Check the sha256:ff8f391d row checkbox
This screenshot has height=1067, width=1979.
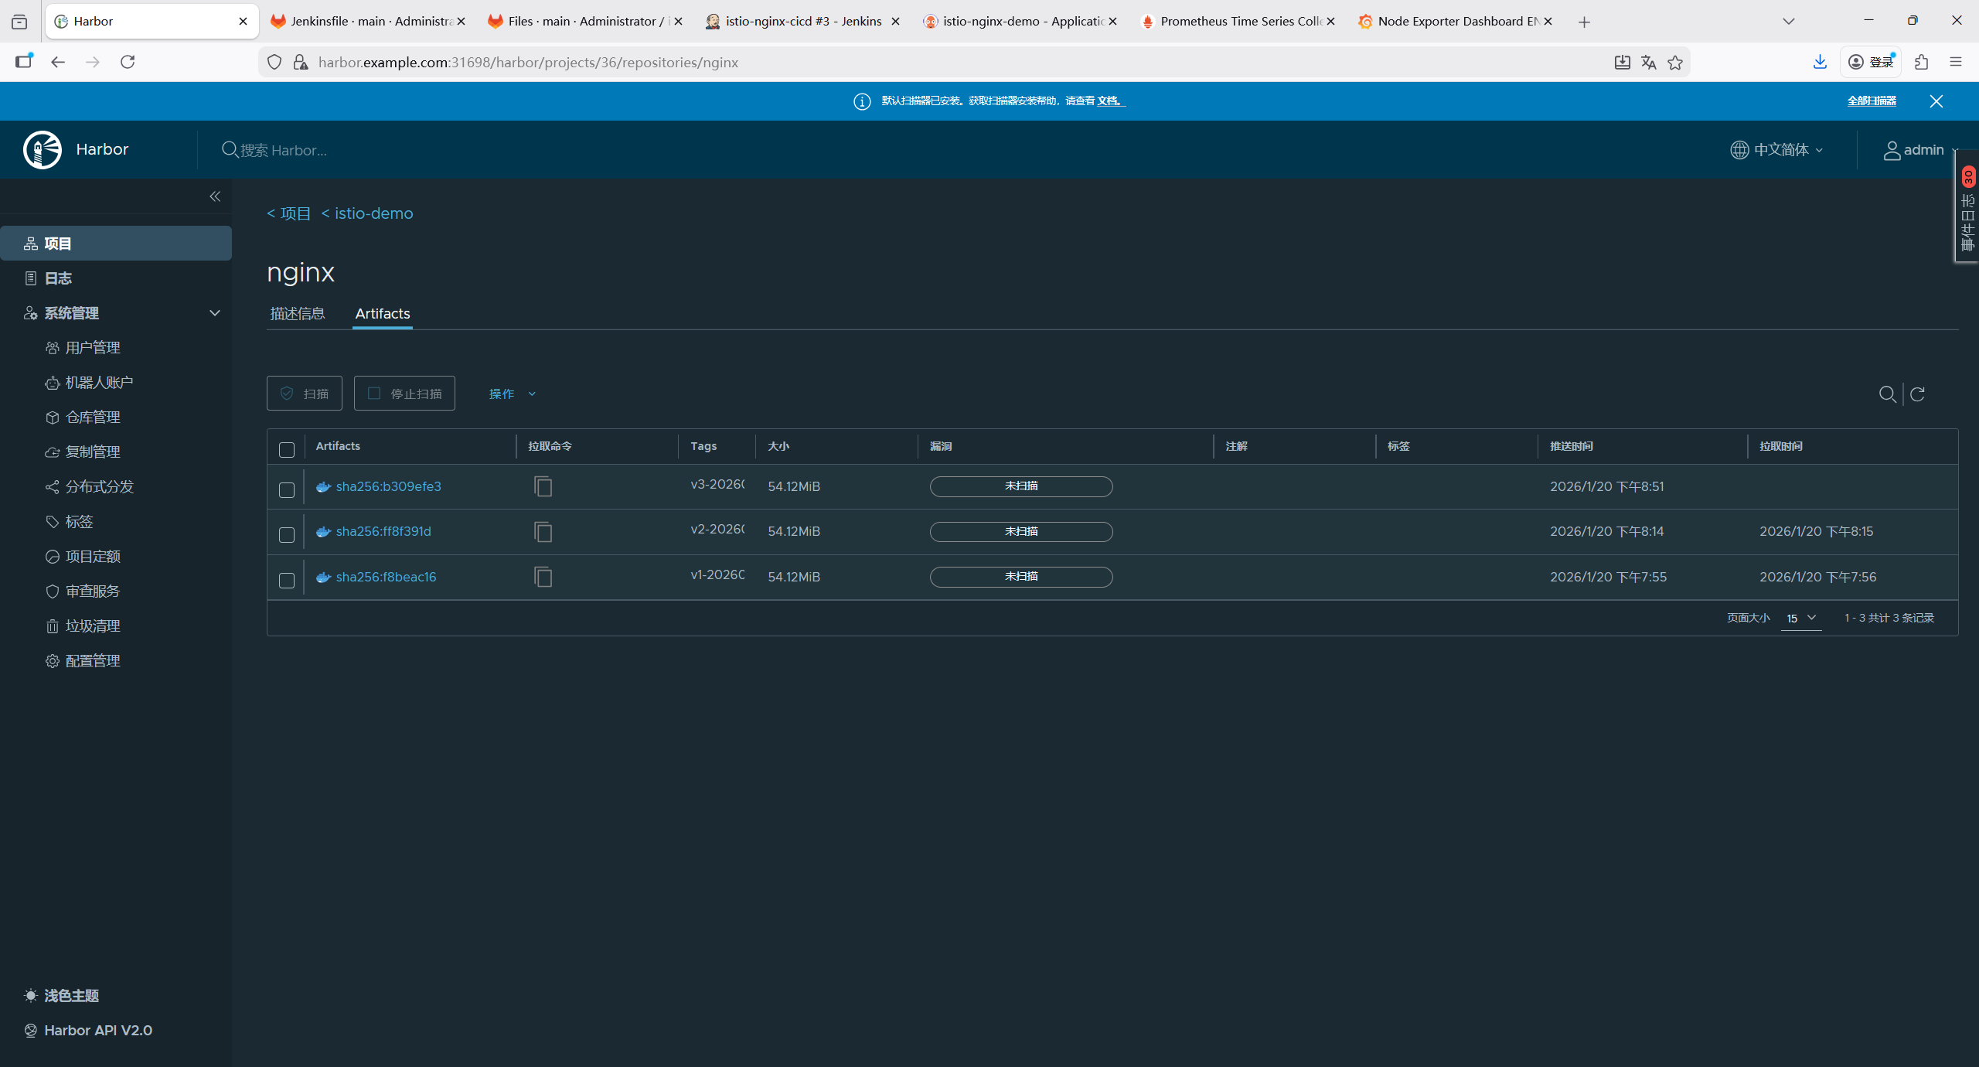point(287,534)
